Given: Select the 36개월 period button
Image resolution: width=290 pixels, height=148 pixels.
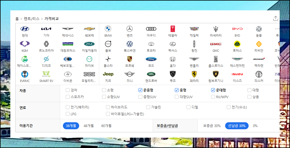Looking at the screenshot, I should tap(71, 126).
